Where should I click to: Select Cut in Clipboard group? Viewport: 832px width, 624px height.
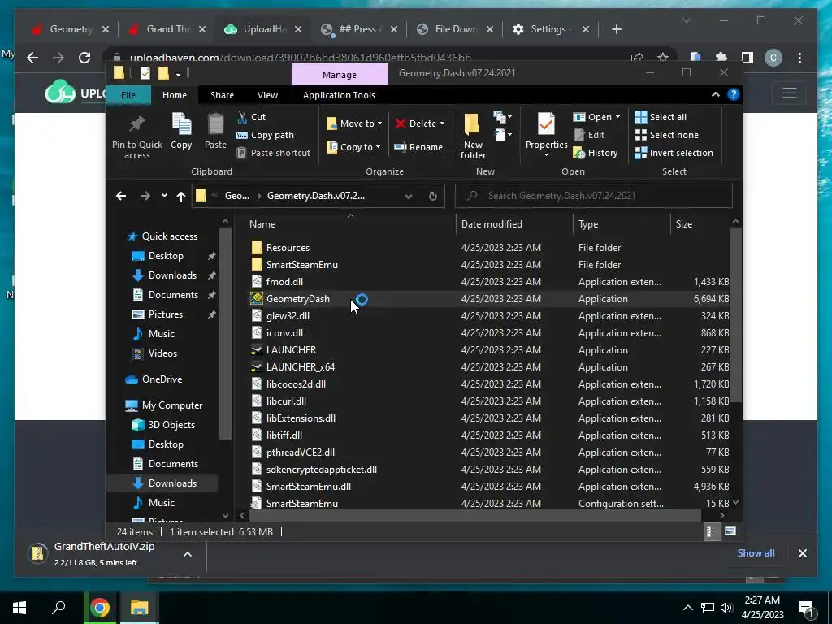point(252,117)
